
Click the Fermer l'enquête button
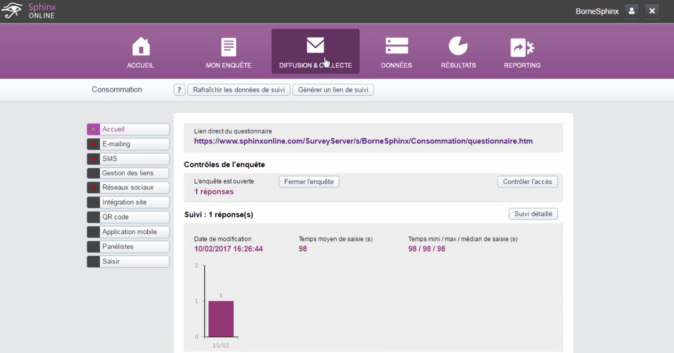point(308,182)
